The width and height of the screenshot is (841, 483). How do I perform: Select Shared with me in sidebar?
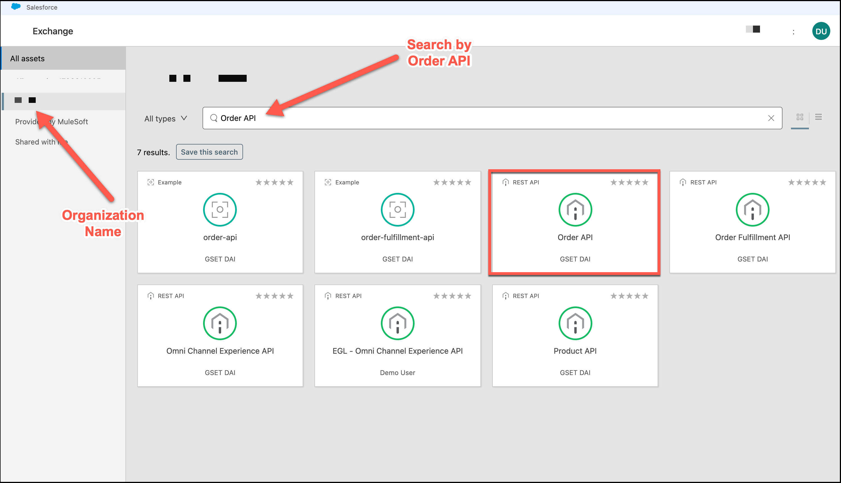click(41, 142)
